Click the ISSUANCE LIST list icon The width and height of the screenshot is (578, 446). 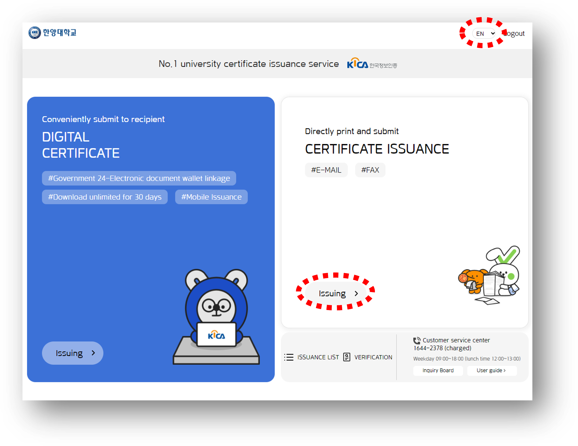tap(289, 357)
